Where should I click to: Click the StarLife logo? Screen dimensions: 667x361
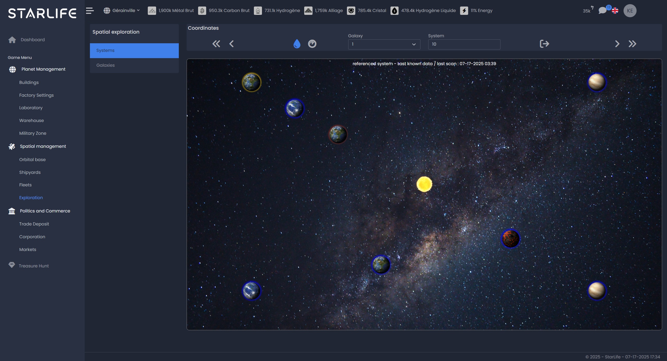coord(42,13)
